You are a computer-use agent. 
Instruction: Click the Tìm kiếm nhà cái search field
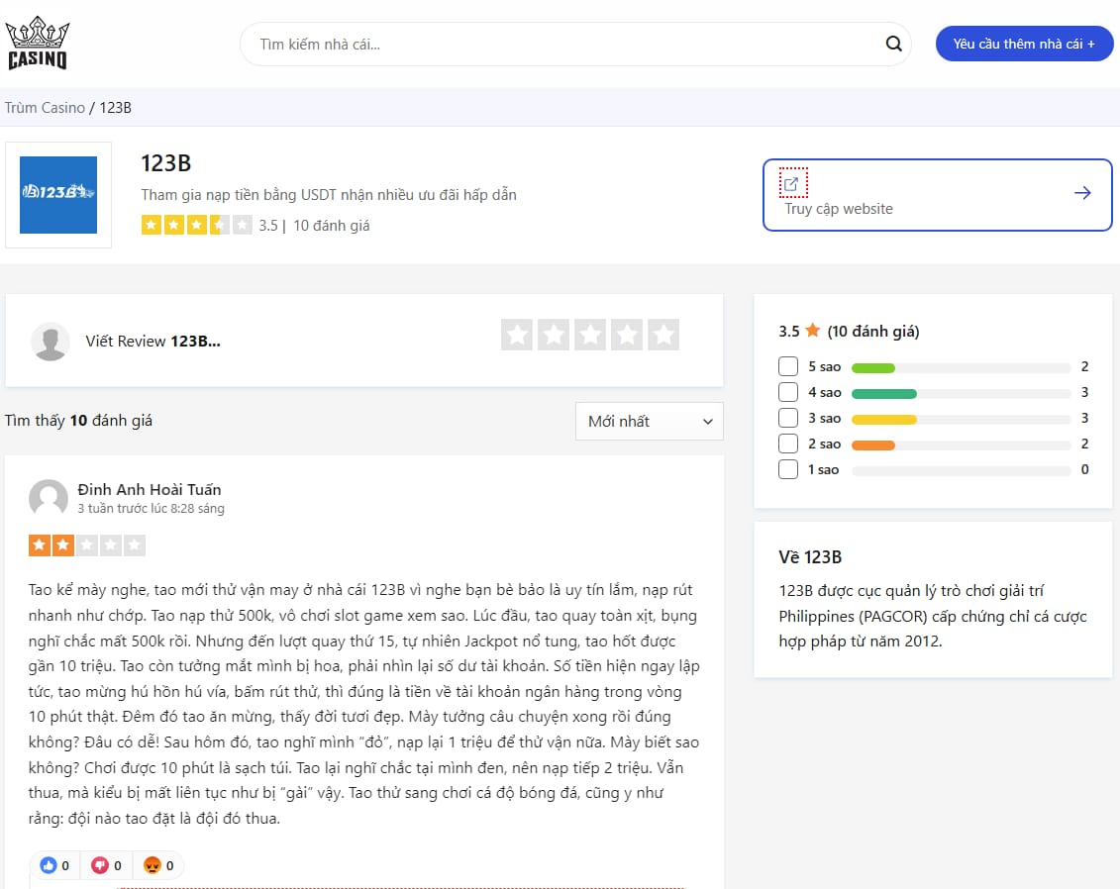pyautogui.click(x=575, y=45)
